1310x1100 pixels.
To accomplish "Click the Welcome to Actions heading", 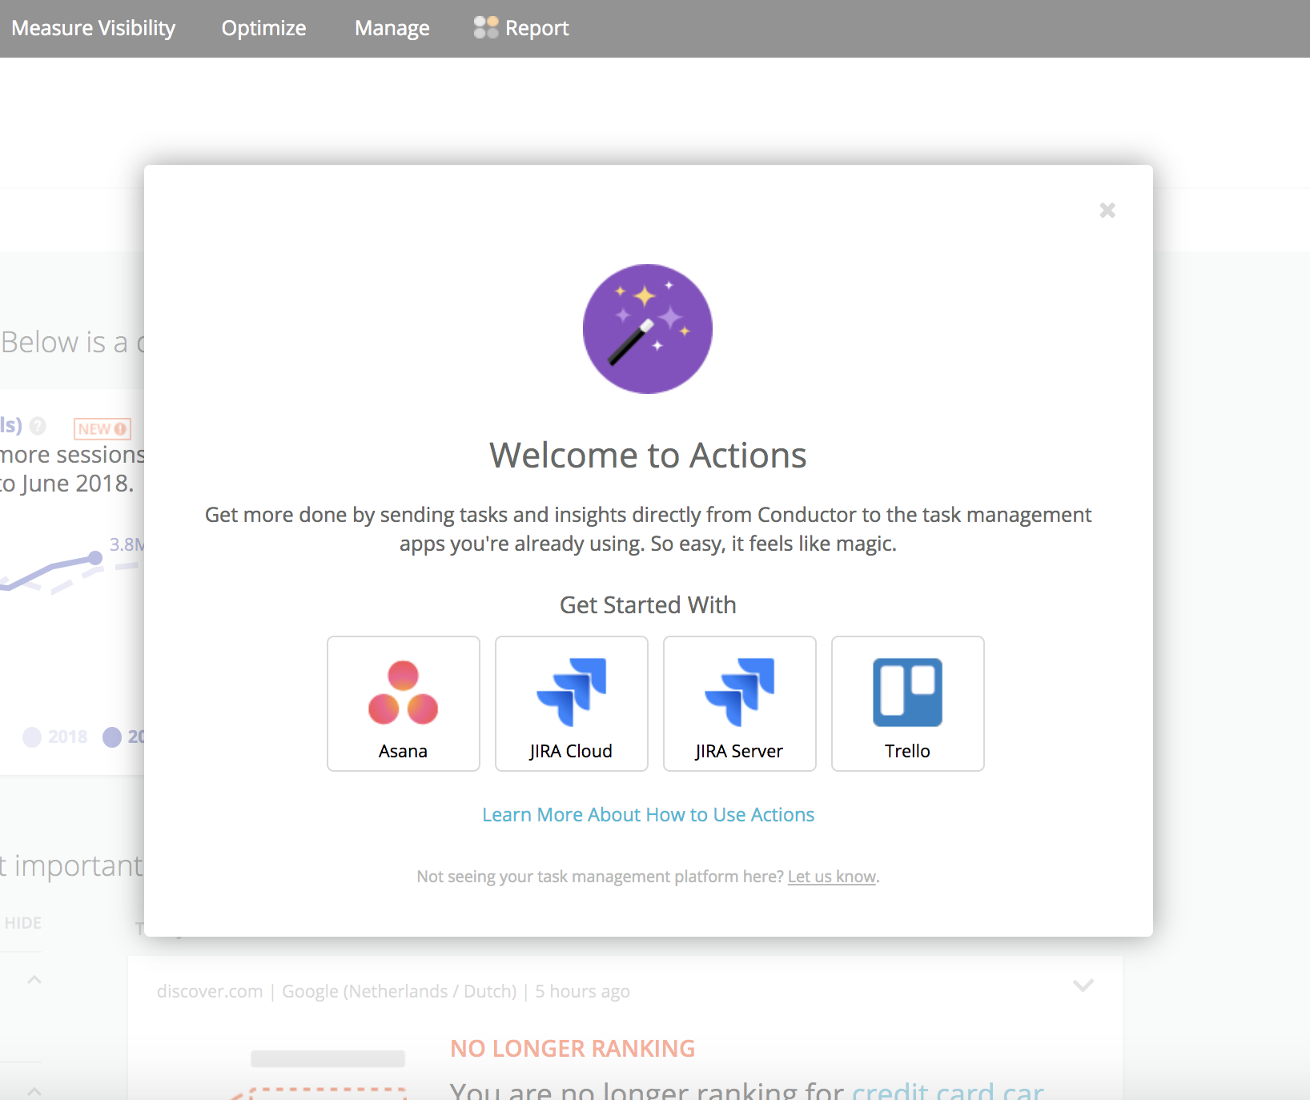I will point(648,456).
